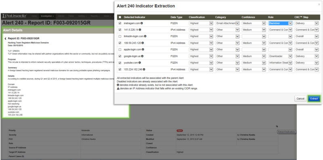Open the Role dropdown for 141.8.226.14
The height and width of the screenshot is (160, 323).
coord(280,29)
